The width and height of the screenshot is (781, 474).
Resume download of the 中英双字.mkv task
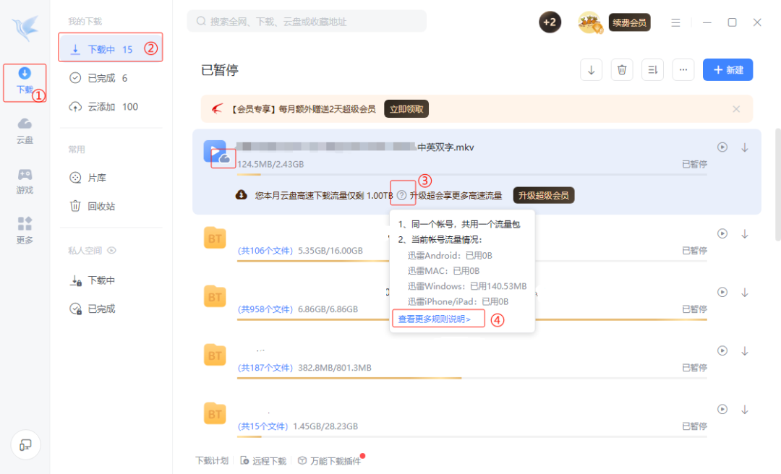[745, 147]
